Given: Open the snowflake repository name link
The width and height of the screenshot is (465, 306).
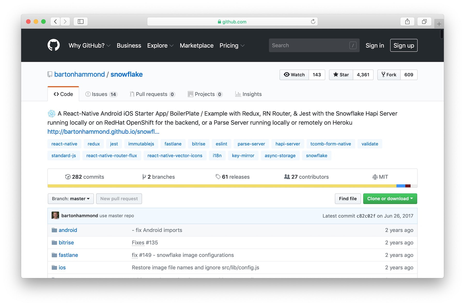Looking at the screenshot, I should coord(127,74).
